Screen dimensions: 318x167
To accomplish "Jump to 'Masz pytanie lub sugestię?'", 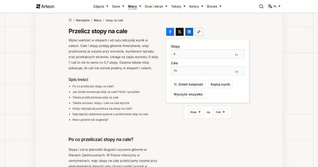I will (x=90, y=120).
